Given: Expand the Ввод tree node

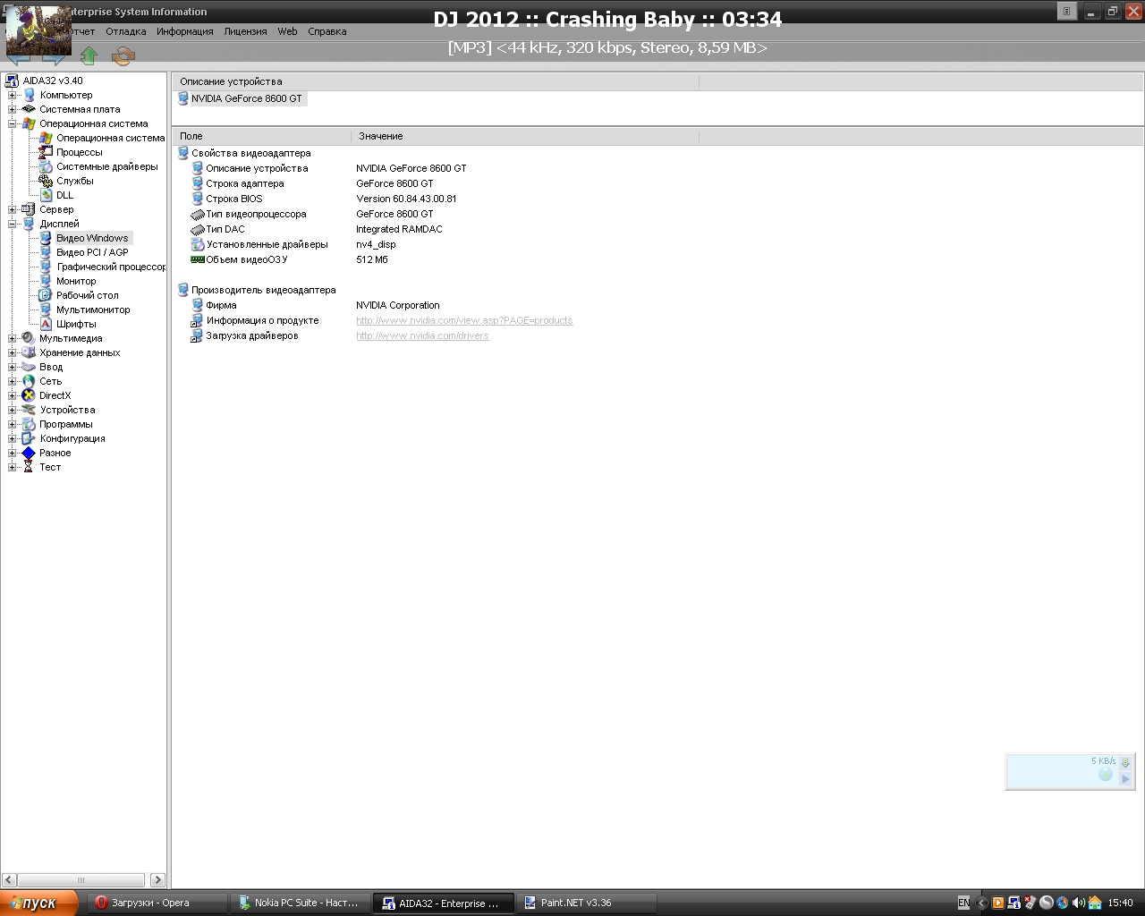Looking at the screenshot, I should (13, 367).
